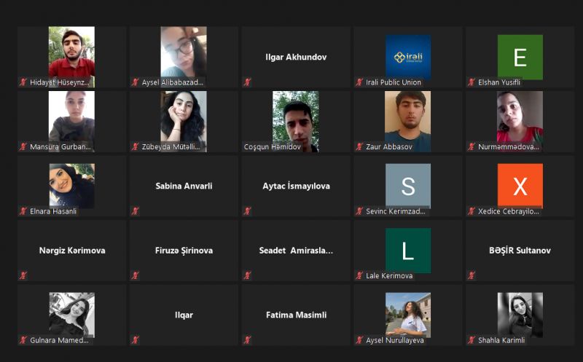Click muted mic icon beside Lale Kerimova

click(x=359, y=275)
